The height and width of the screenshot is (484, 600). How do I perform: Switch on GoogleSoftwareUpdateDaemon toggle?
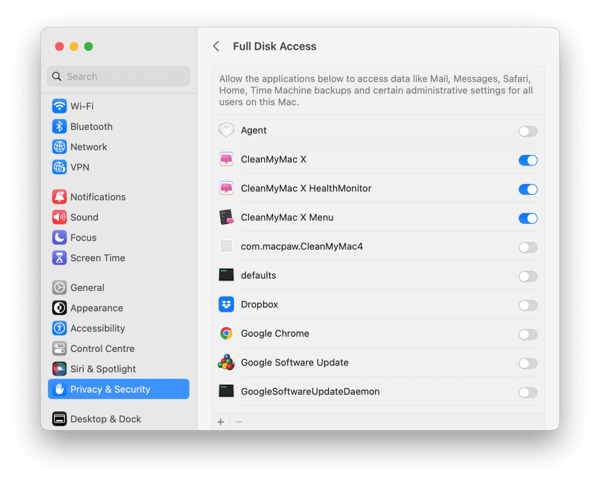(527, 392)
